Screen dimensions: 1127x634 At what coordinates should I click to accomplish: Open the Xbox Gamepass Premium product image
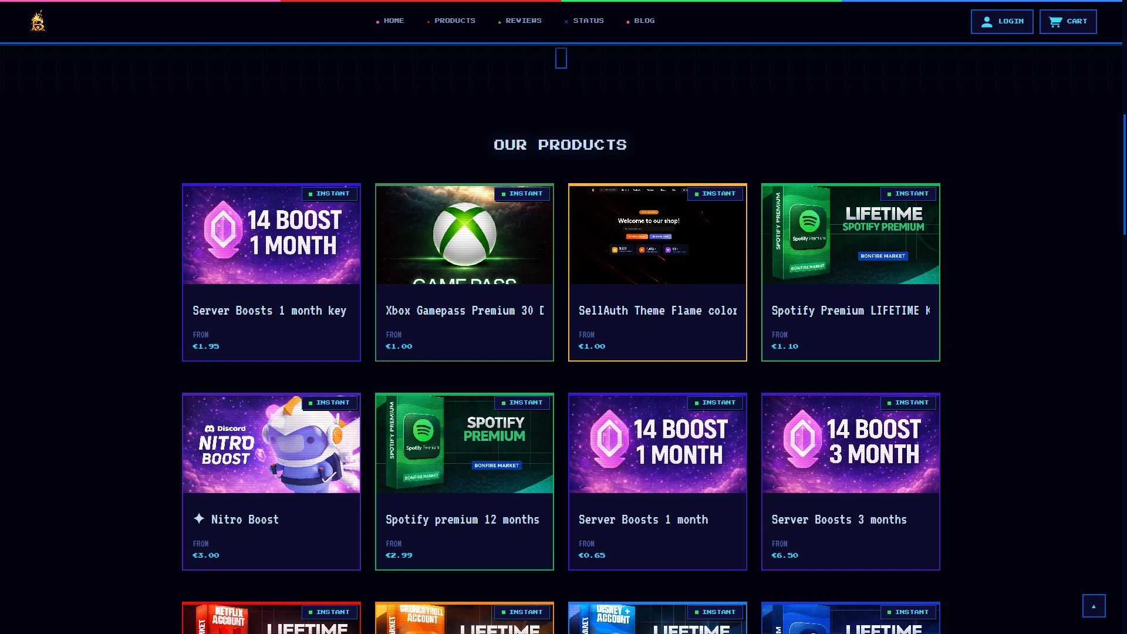pyautogui.click(x=464, y=235)
